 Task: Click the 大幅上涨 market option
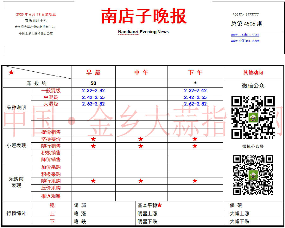point(240,214)
